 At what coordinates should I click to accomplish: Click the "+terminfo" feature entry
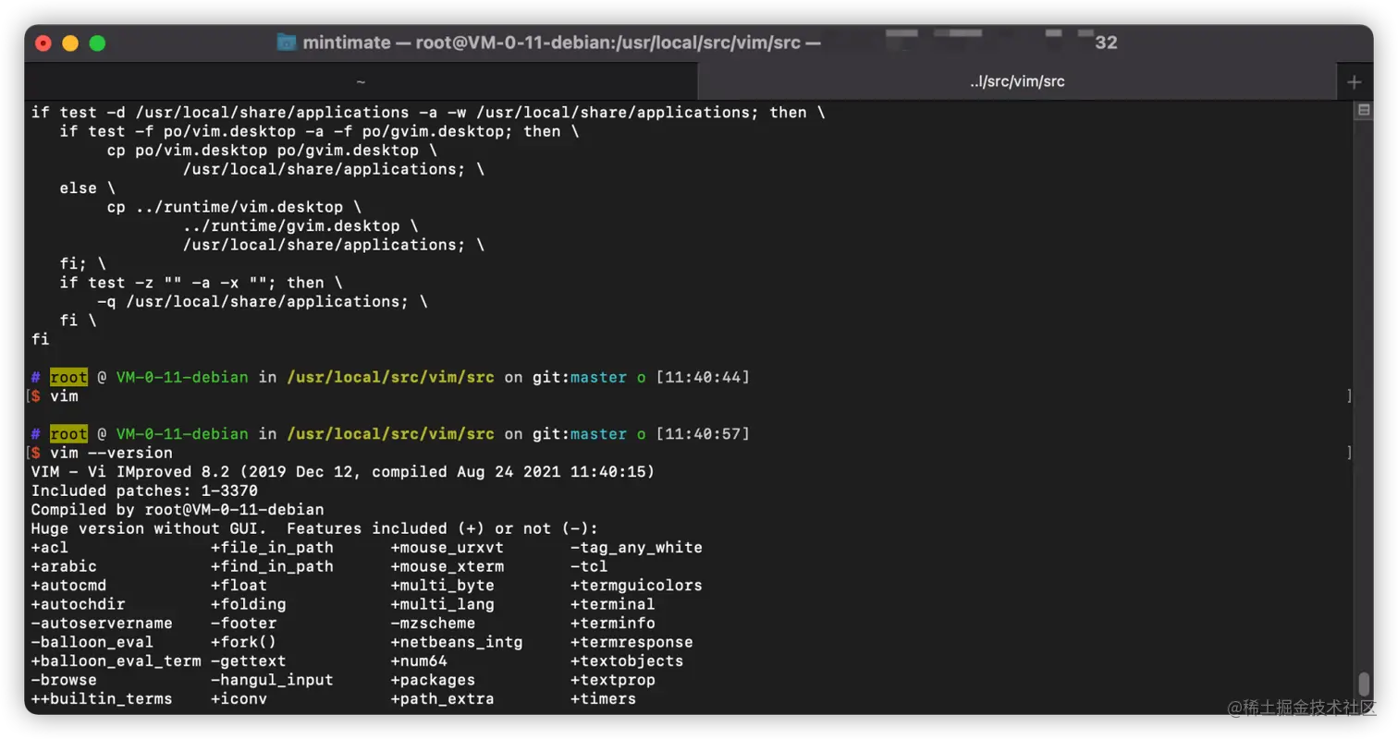tap(613, 624)
